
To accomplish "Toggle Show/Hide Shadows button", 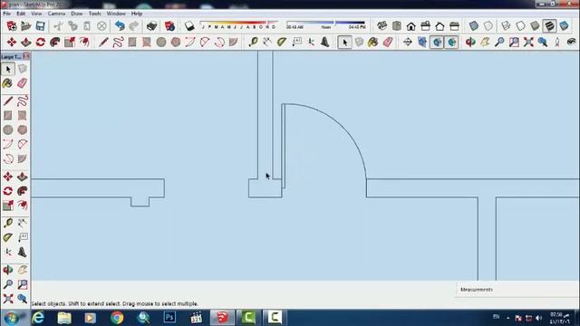I will click(189, 26).
